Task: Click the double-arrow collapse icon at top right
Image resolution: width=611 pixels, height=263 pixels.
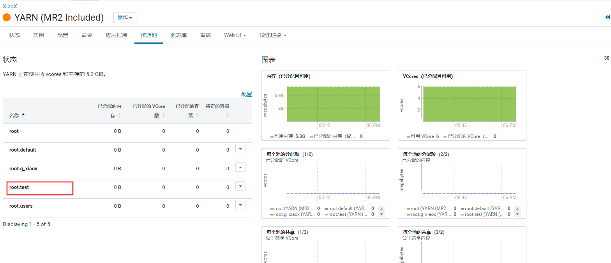Action: [607, 18]
